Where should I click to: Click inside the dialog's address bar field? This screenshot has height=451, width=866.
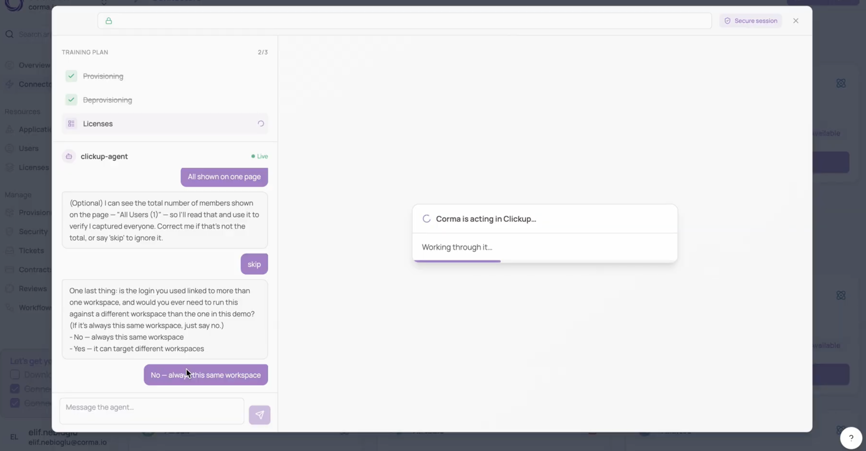coord(404,21)
